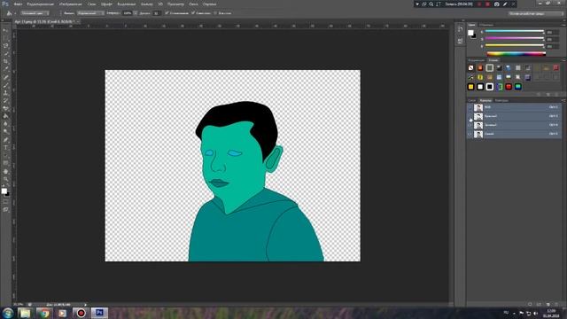Select the Hand tool
Screen dimensions: 567x319
pos(5,171)
